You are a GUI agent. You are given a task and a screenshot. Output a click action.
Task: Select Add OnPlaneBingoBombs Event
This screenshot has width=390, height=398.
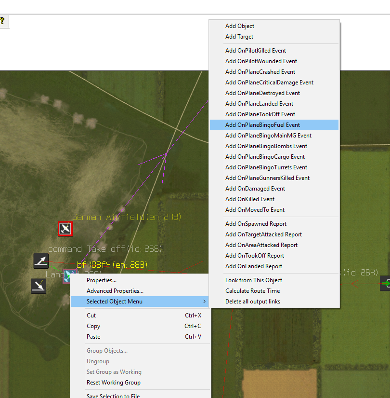pos(274,146)
